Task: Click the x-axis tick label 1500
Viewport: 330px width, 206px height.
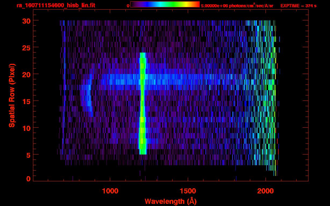Action: tap(188, 191)
